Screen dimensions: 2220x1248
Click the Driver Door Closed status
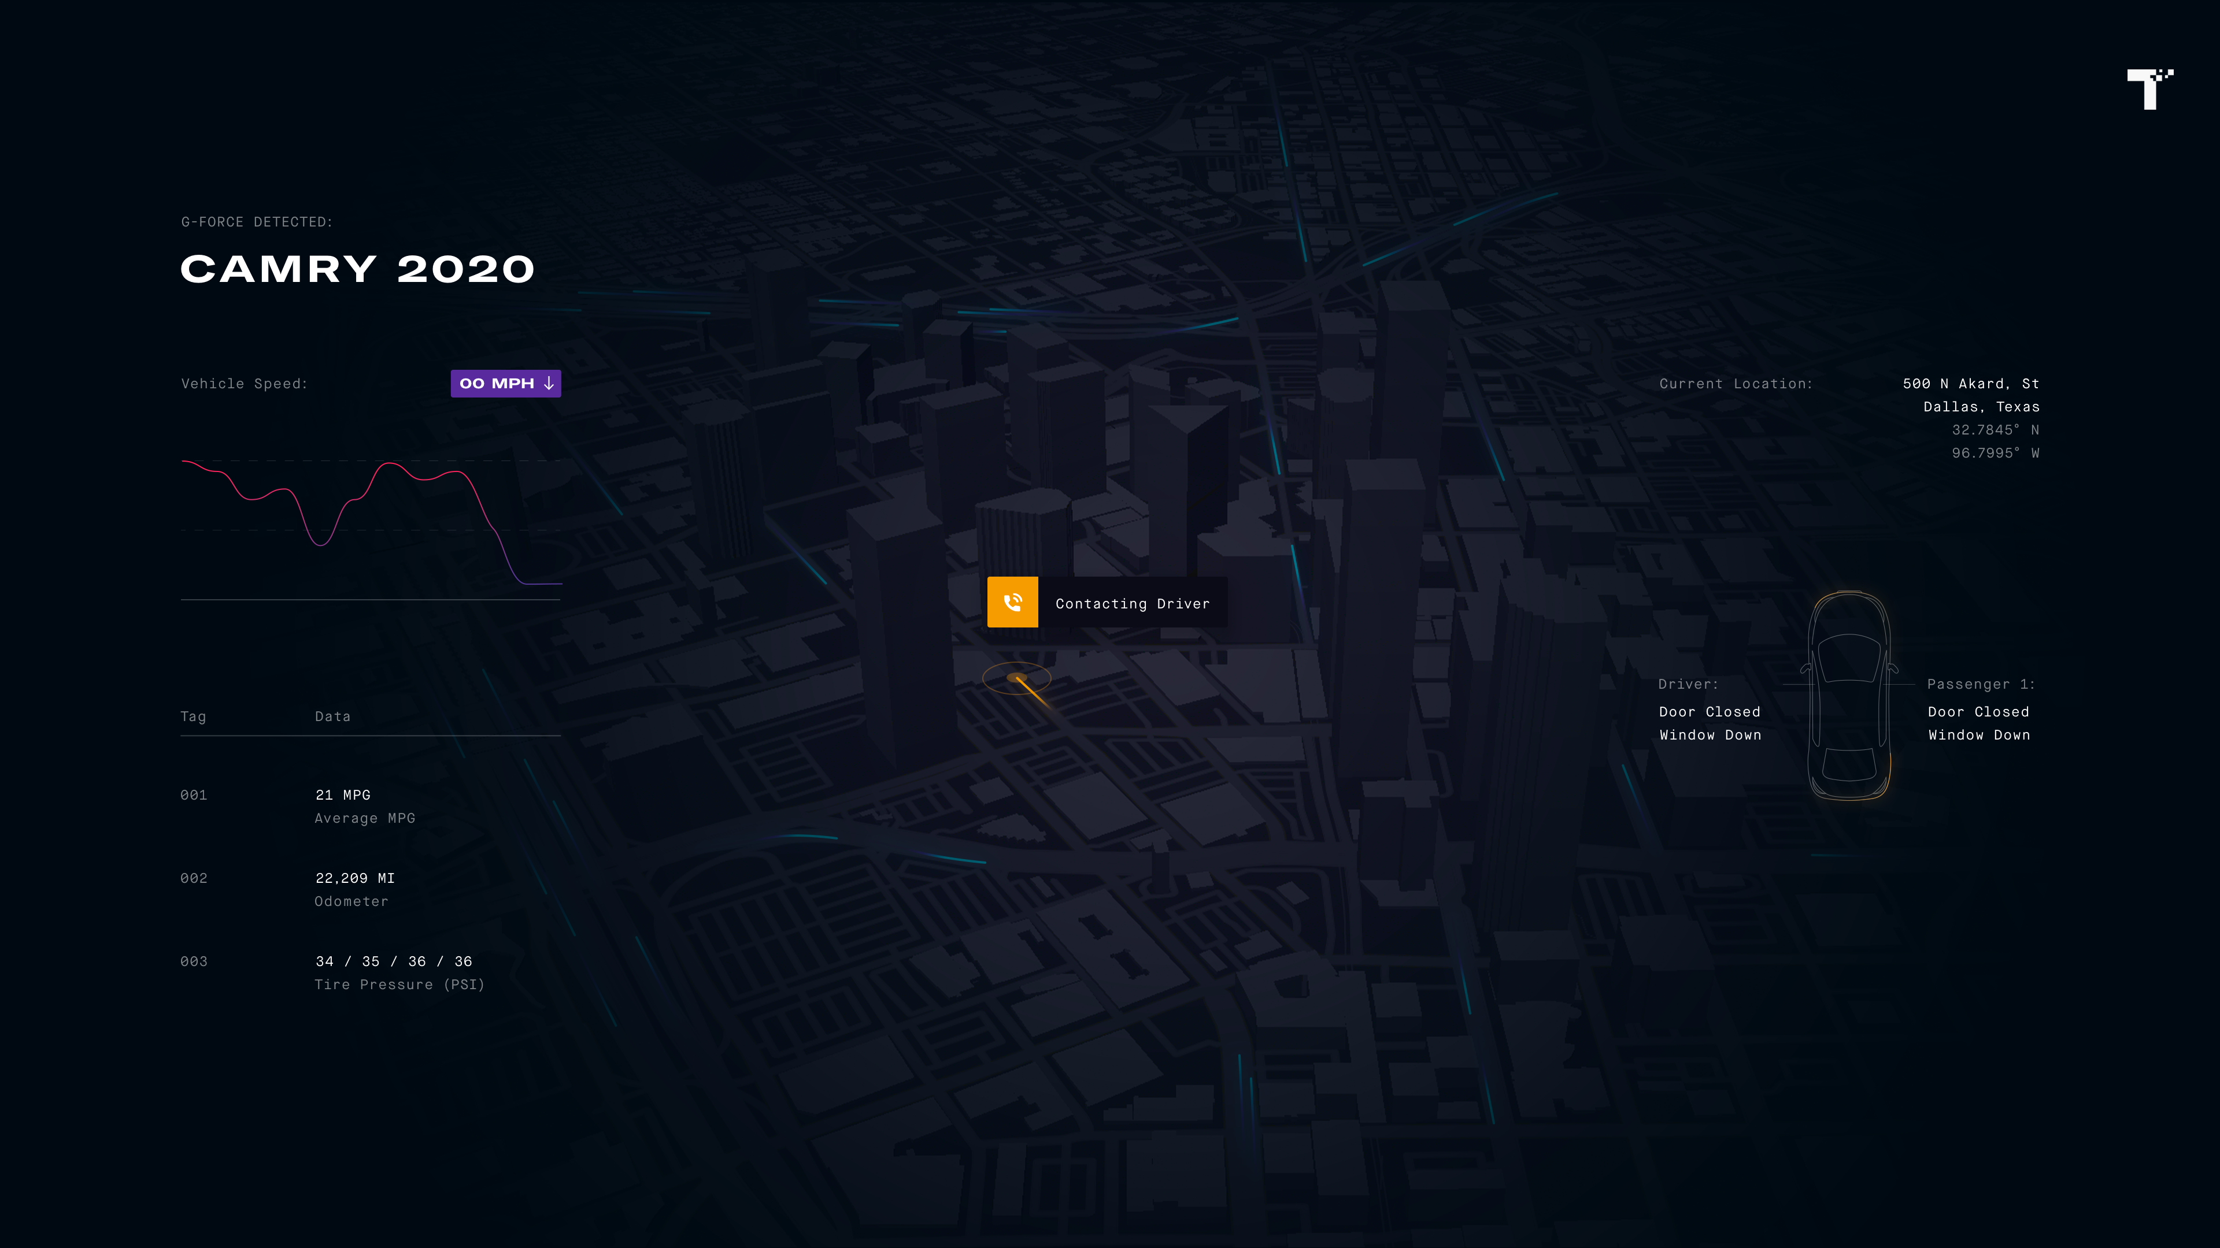pyautogui.click(x=1709, y=711)
